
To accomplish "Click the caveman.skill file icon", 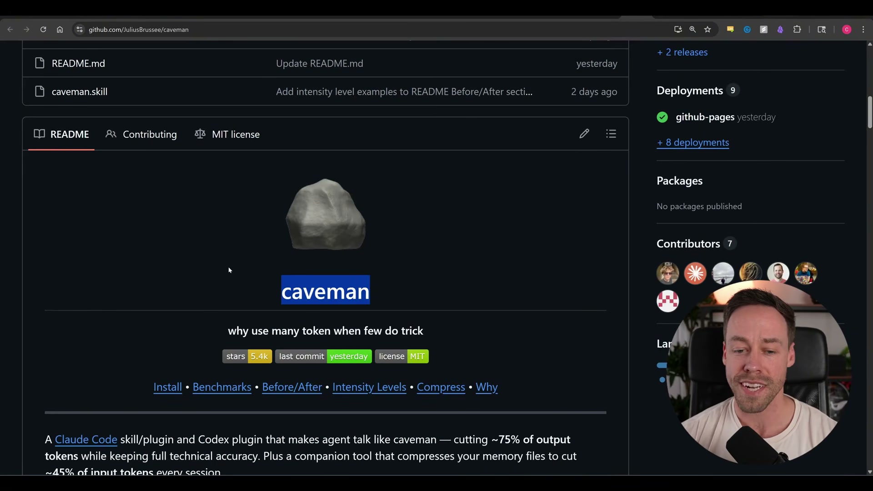I will coord(40,91).
